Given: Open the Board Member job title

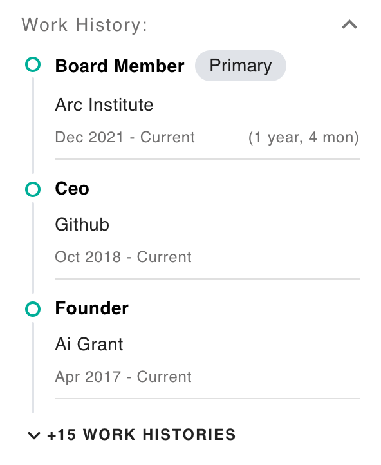Looking at the screenshot, I should coord(120,66).
